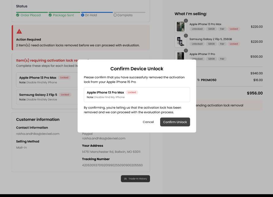Viewport: 273px width, 197px height.
Task: Click the Action Required heading
Action: tap(29, 40)
